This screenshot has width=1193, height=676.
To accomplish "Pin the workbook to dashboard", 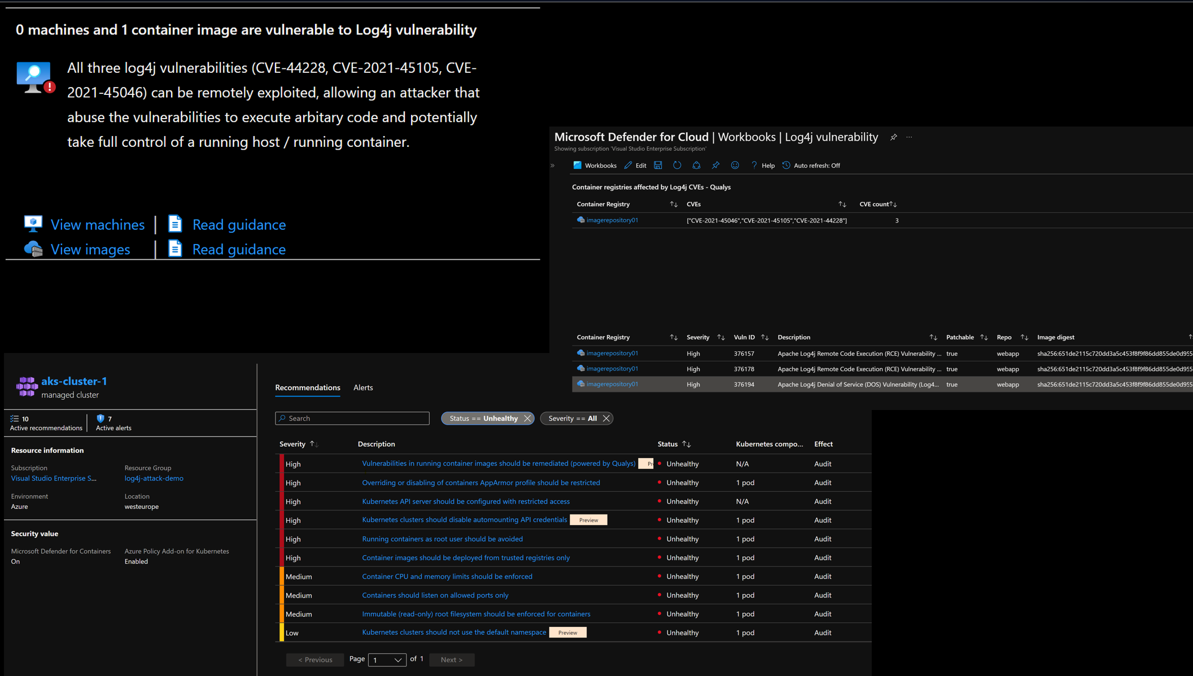I will pos(715,165).
